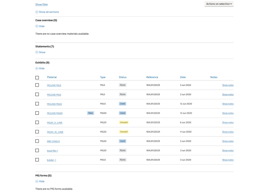Image resolution: width=269 pixels, height=194 pixels.
Task: Show notes for the 2 Jun 2022 row
Action: coord(228,85)
